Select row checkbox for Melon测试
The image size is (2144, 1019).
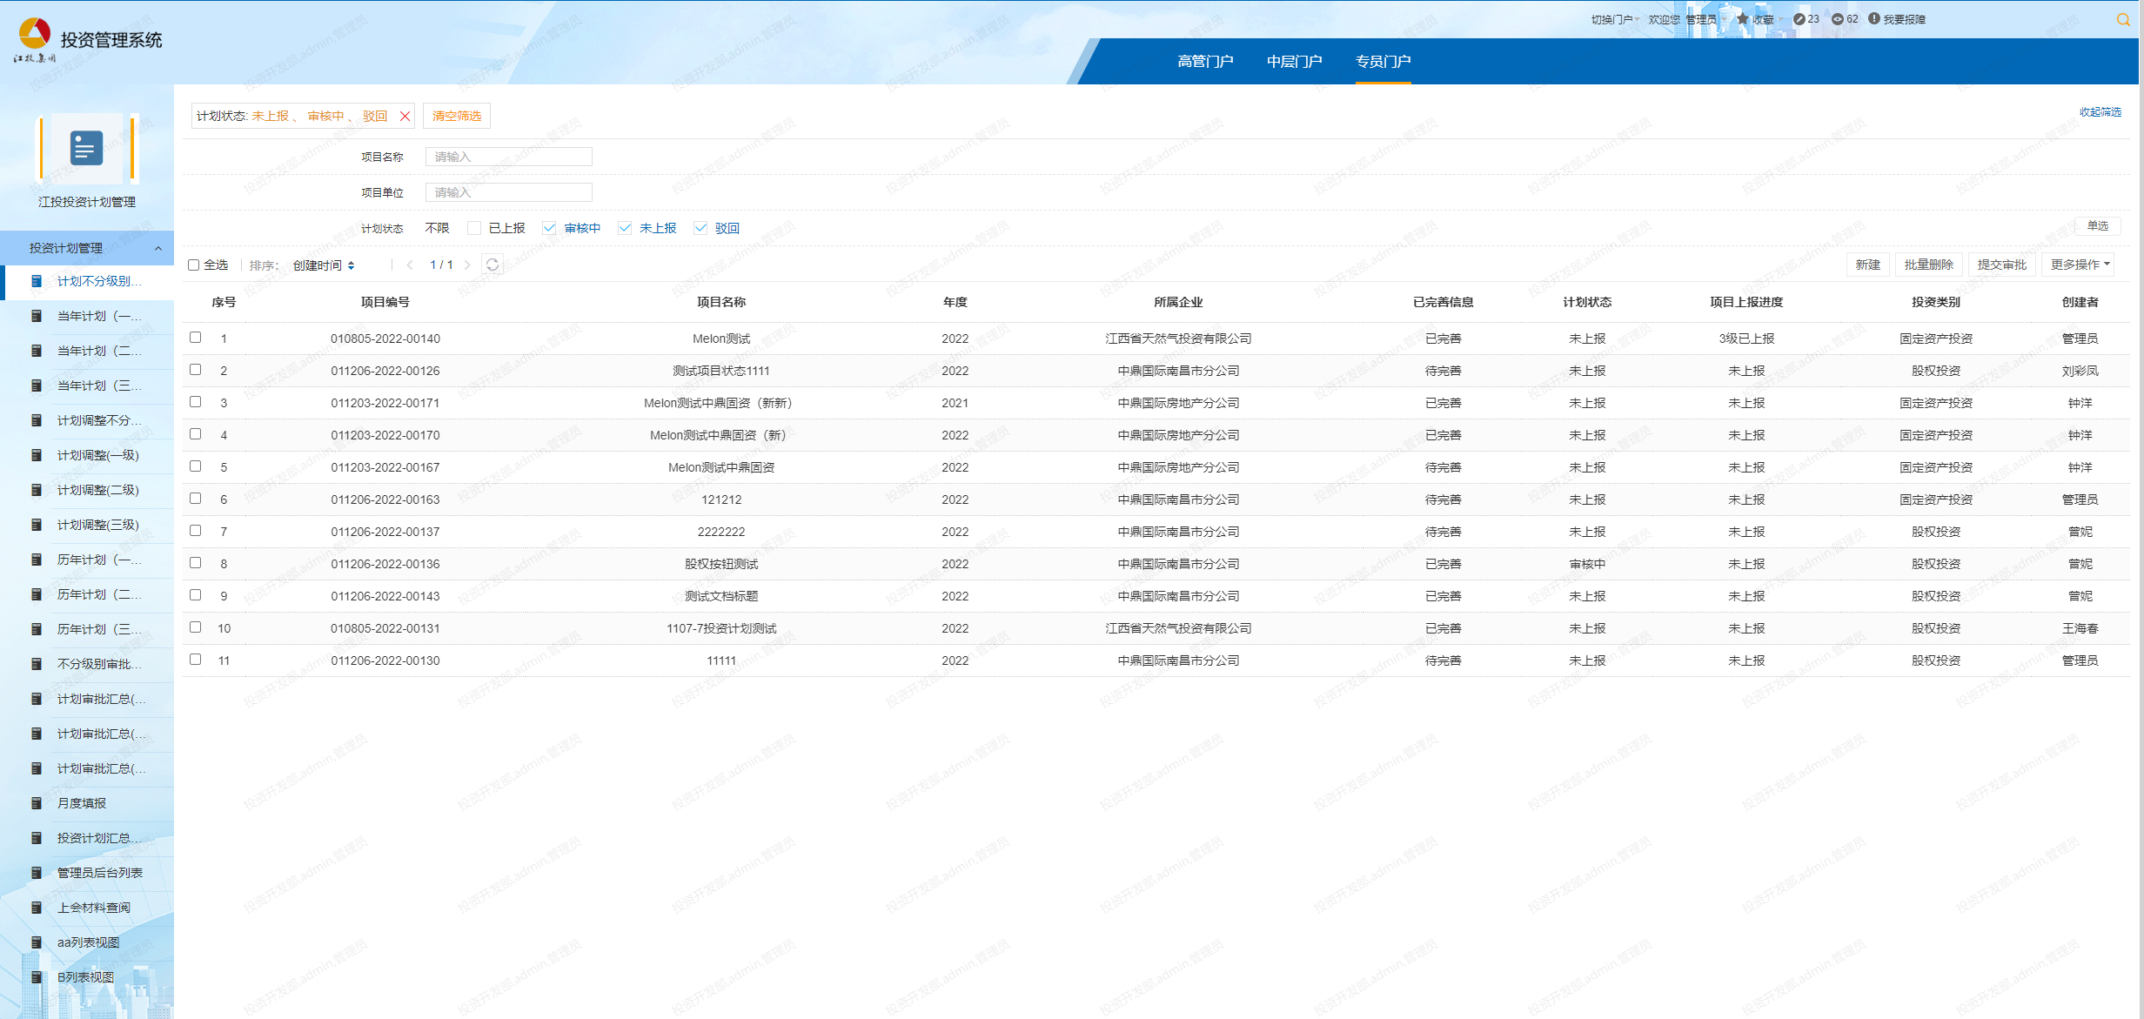196,338
